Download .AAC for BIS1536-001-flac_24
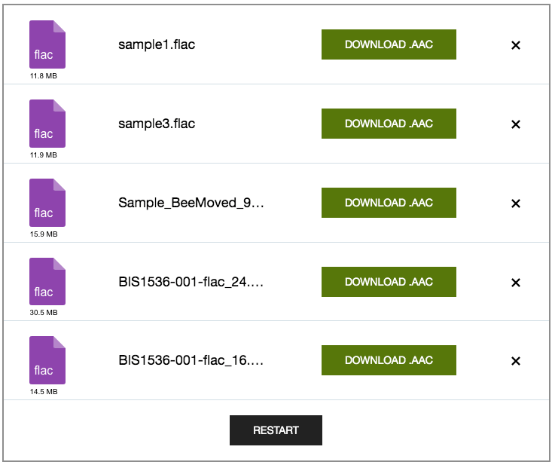552x465 pixels. (389, 282)
